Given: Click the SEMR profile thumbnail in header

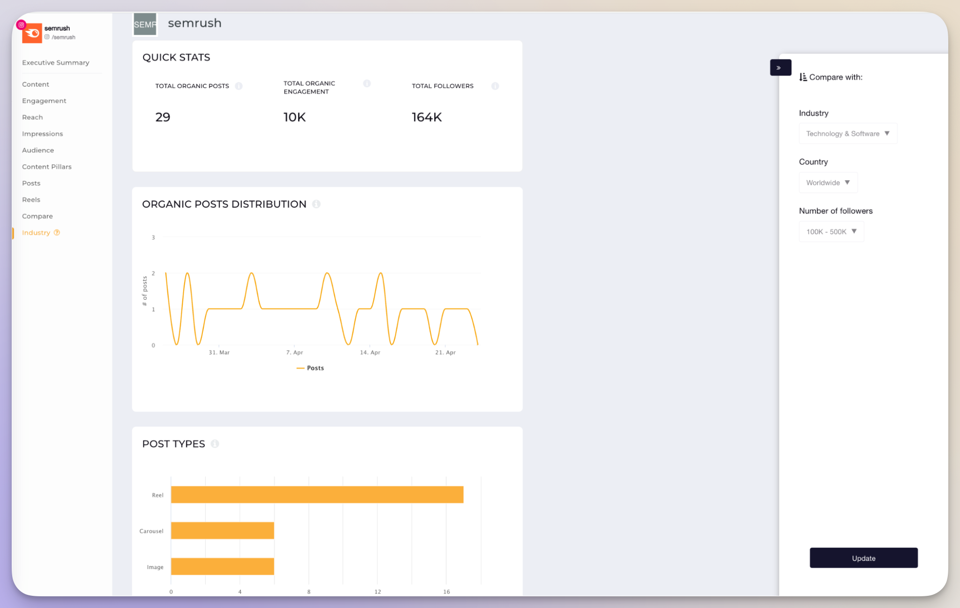Looking at the screenshot, I should 145,24.
